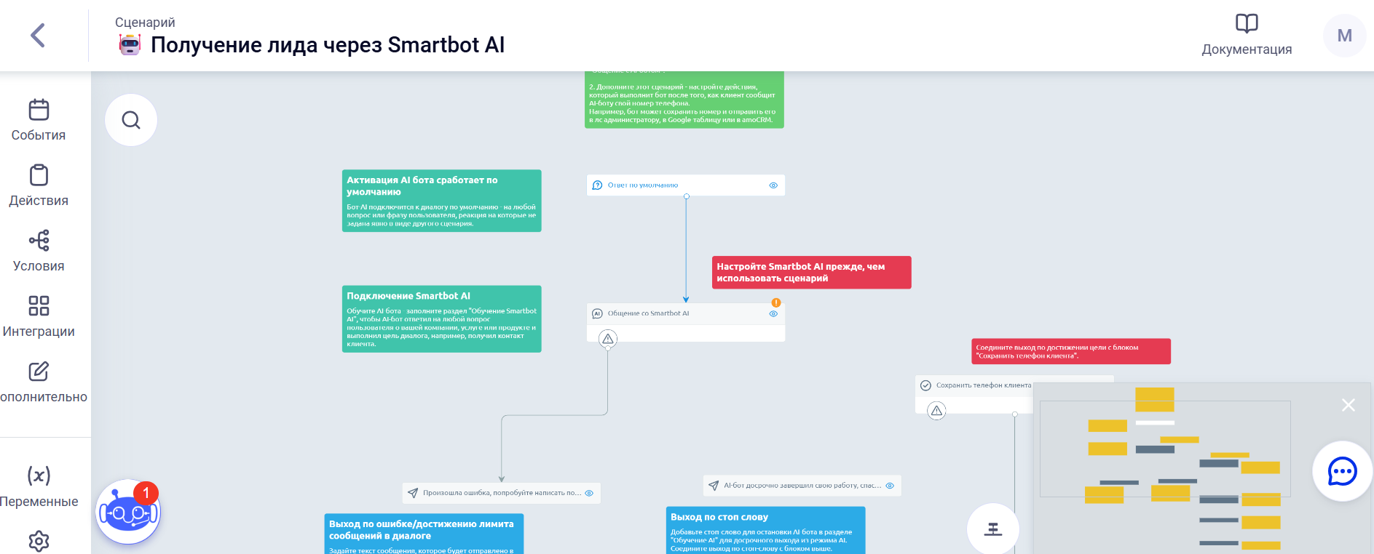Select blue note Выход по ошибке/достижению лимита
1374x554 pixels.
[424, 534]
